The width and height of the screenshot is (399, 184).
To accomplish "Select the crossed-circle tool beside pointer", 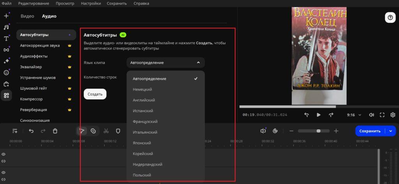I will click(x=93, y=131).
